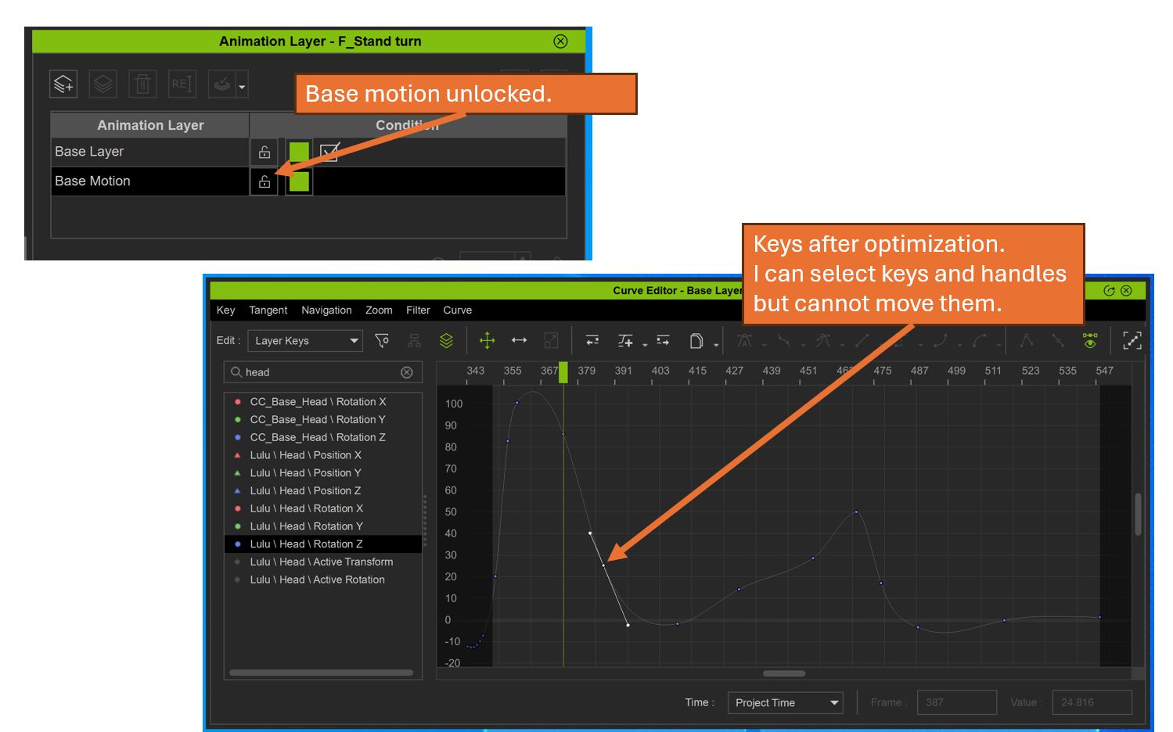Click the hierarchy tree icon in toolbar
The image size is (1173, 732).
(x=414, y=340)
